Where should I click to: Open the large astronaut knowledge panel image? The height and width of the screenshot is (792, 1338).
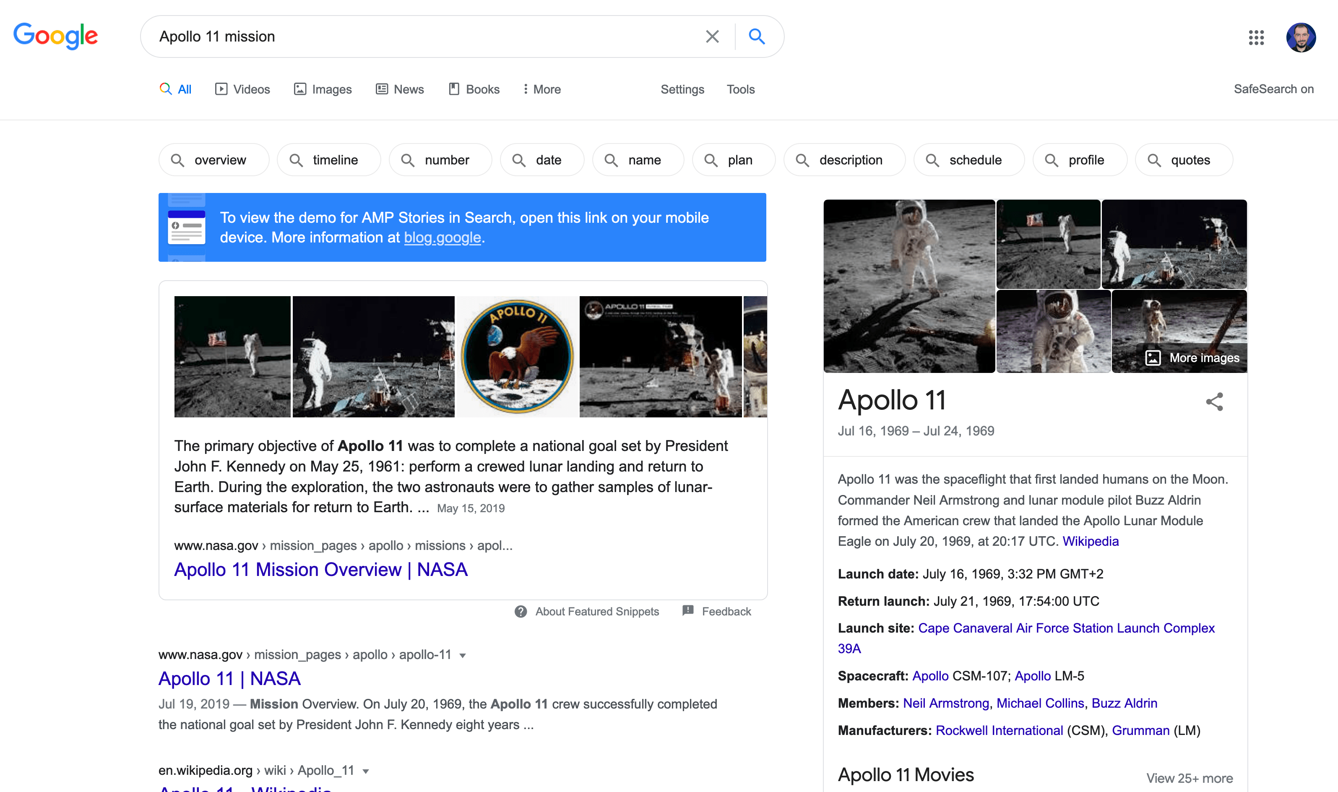(x=909, y=286)
